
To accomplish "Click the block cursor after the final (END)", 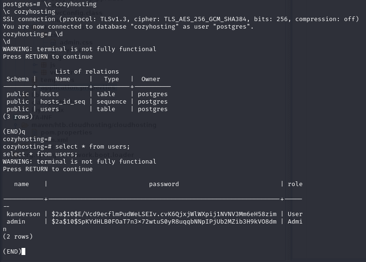I will point(23,252).
